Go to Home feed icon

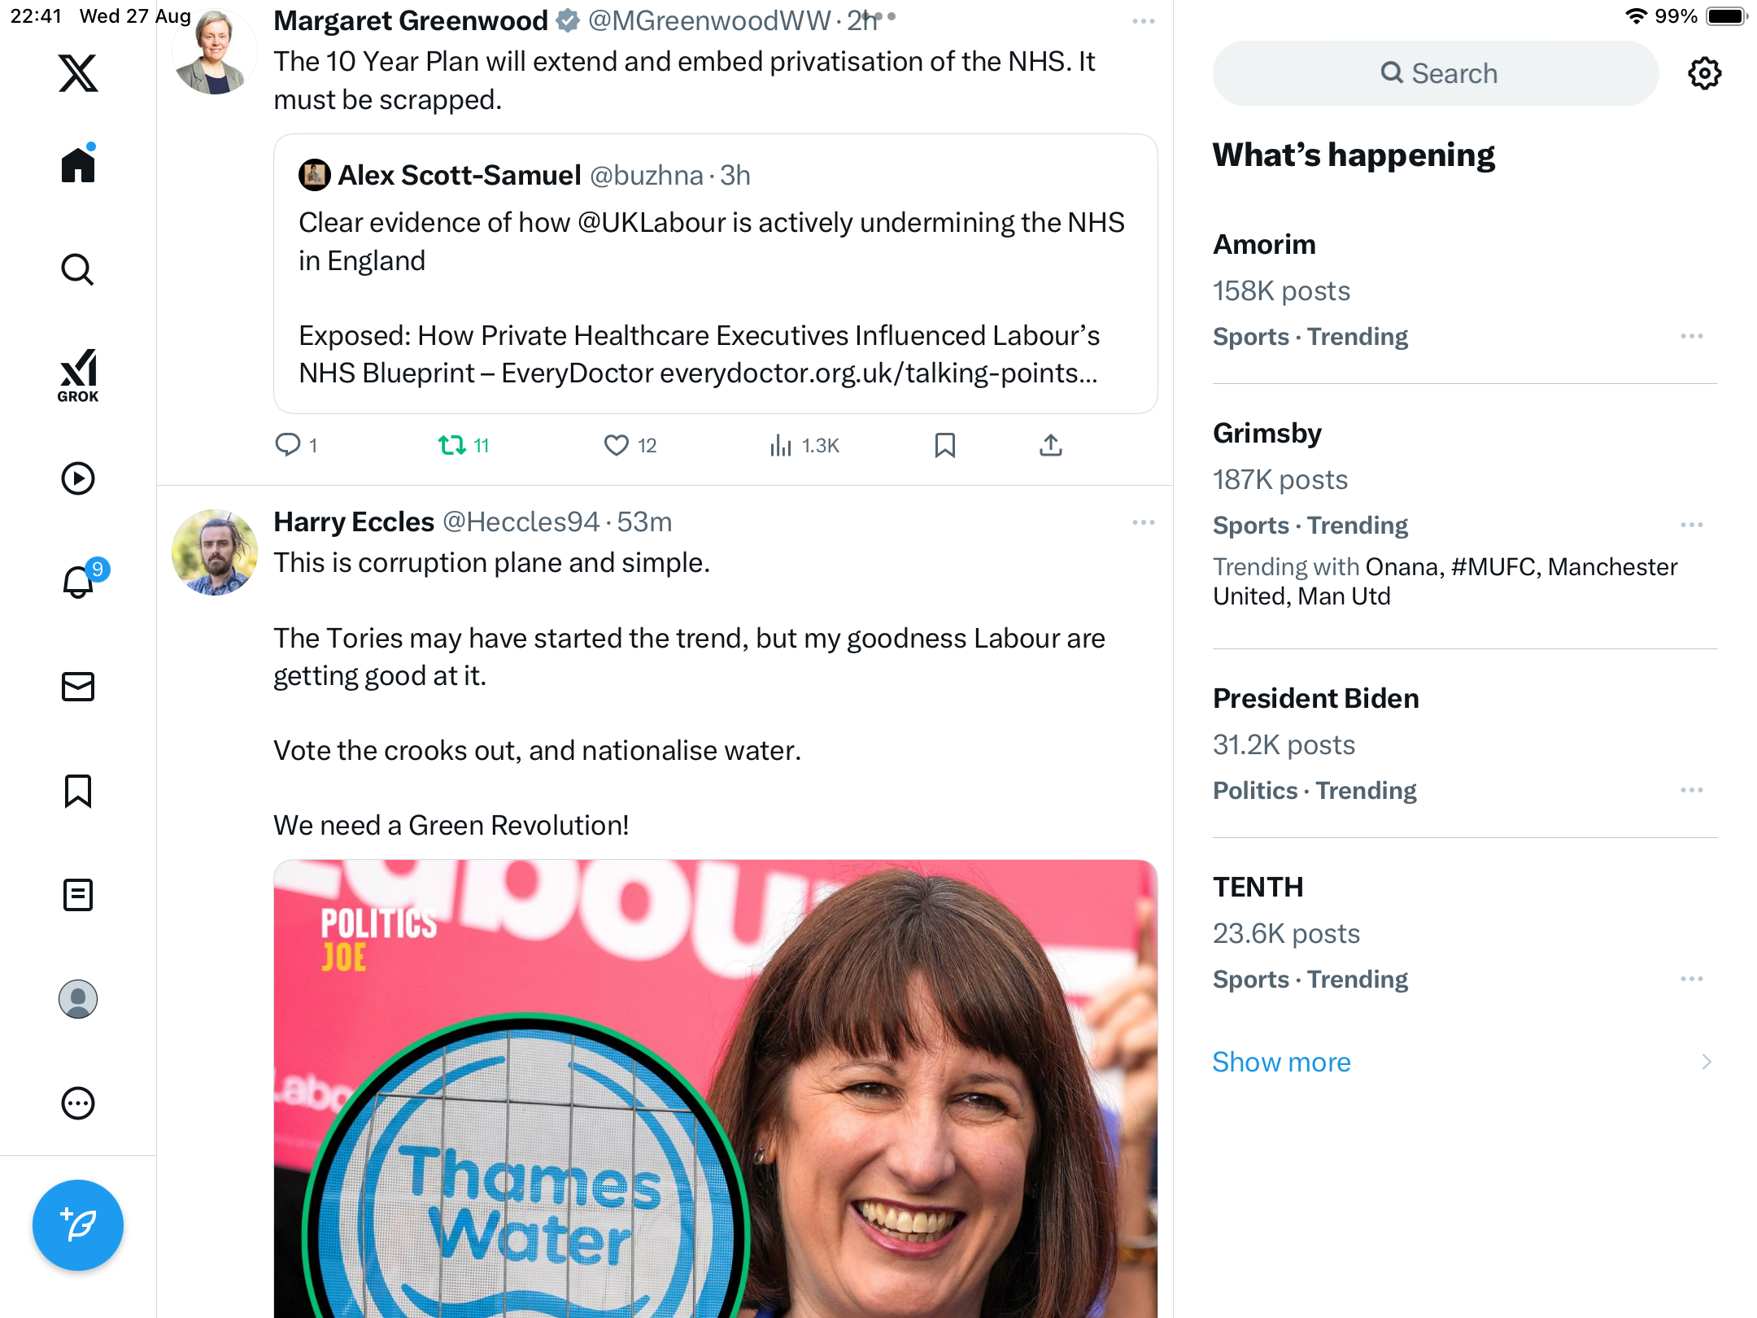point(78,164)
